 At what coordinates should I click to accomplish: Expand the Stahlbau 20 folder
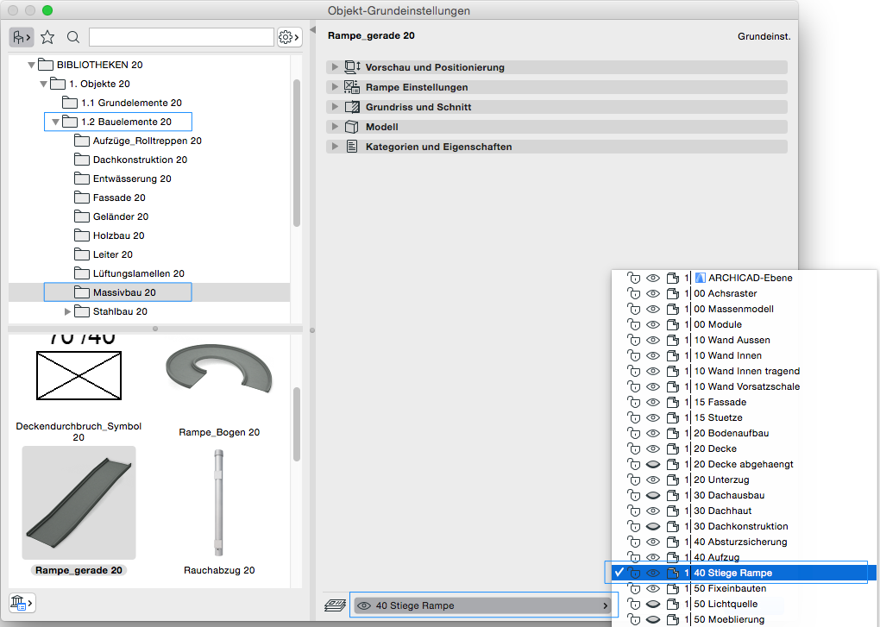coord(69,311)
